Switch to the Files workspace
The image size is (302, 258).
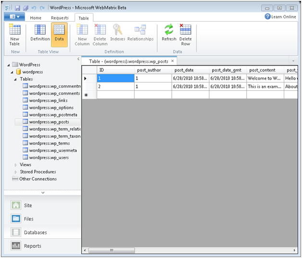pos(42,219)
